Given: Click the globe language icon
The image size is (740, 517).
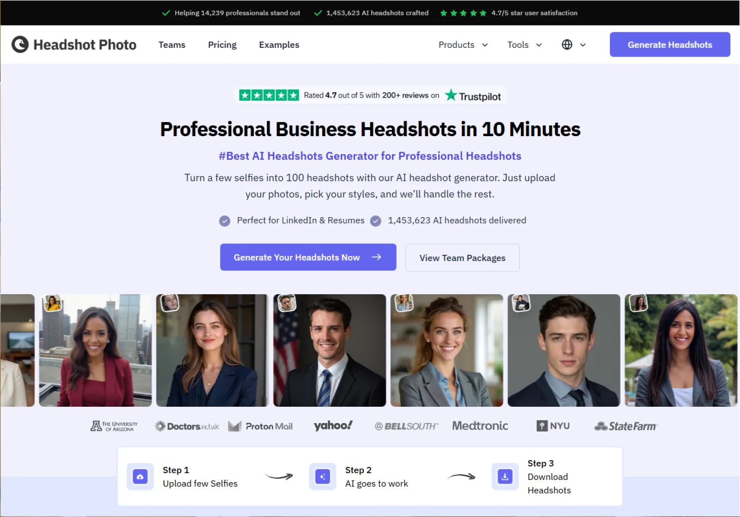Looking at the screenshot, I should click(x=567, y=44).
